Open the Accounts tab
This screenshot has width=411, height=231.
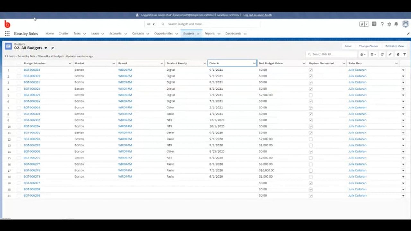point(115,33)
